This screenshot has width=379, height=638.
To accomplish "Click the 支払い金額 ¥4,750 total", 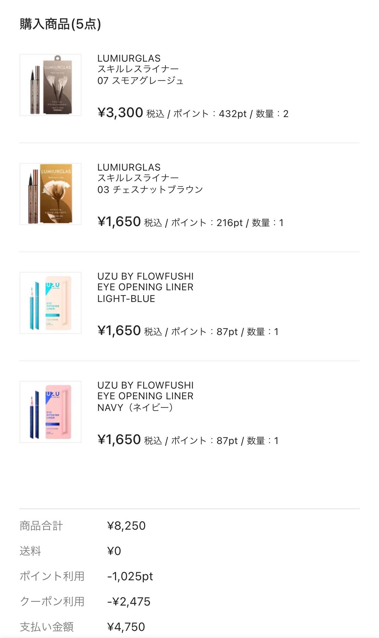I will pyautogui.click(x=126, y=627).
